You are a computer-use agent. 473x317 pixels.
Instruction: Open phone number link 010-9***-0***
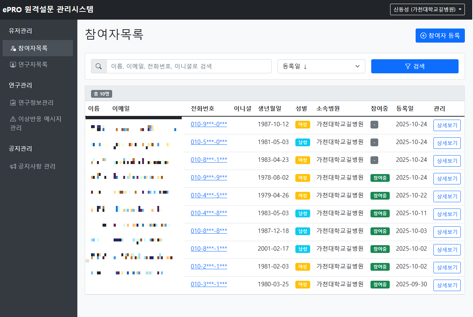point(208,124)
